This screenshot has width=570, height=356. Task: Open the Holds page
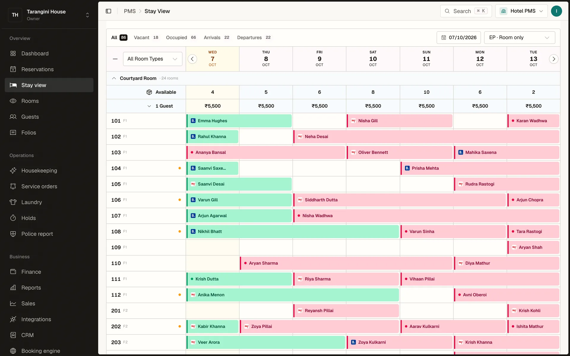coord(49,218)
